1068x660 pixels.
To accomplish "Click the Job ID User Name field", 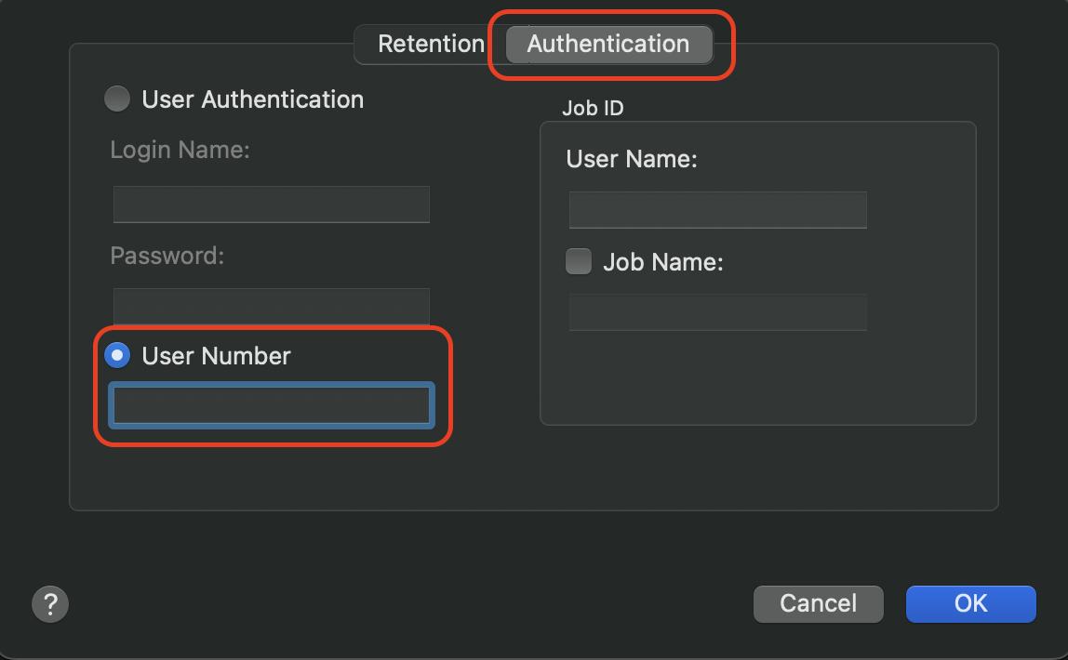I will [717, 210].
